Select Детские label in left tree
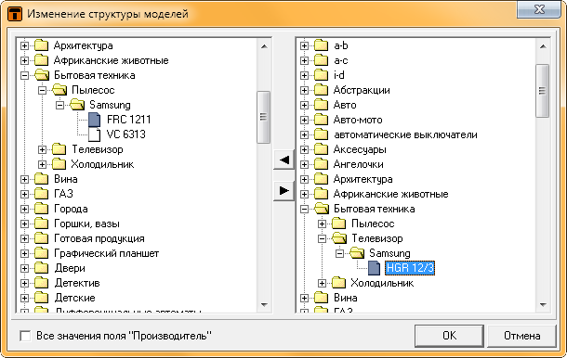The height and width of the screenshot is (358, 567). point(75,298)
